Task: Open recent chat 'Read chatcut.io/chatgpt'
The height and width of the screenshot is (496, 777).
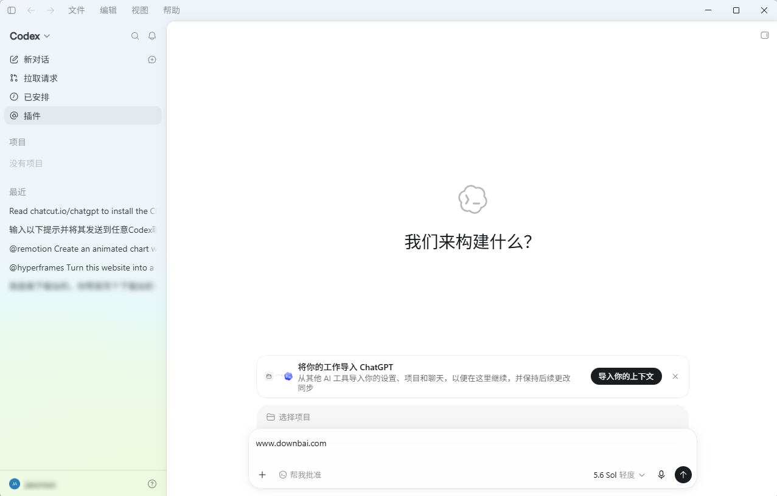Action: pos(83,211)
